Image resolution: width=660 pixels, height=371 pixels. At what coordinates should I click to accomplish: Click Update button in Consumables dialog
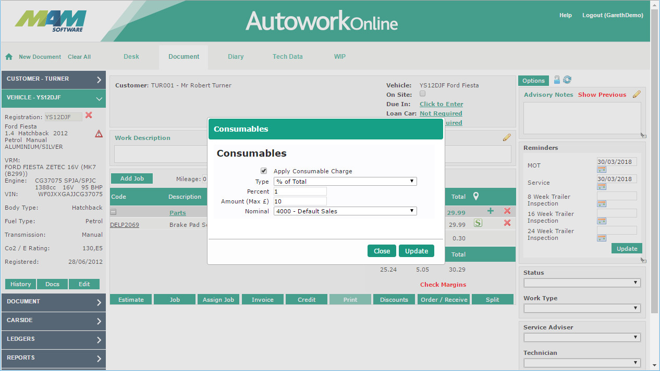pyautogui.click(x=417, y=251)
